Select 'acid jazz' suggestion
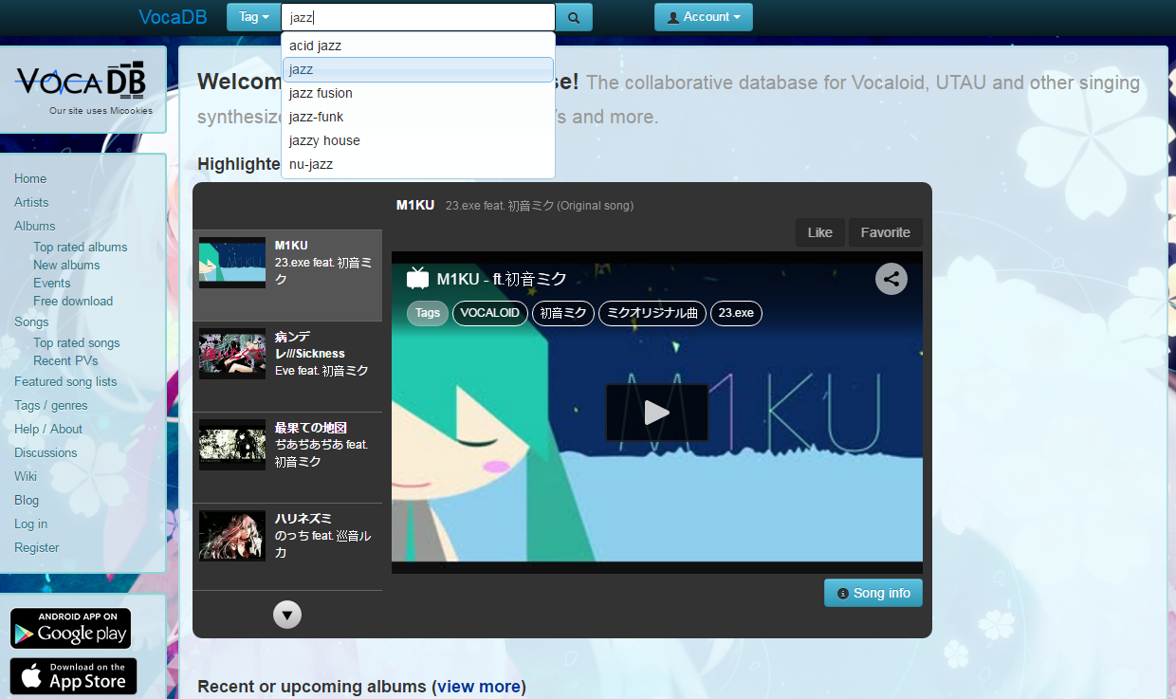This screenshot has height=699, width=1176. pos(418,46)
